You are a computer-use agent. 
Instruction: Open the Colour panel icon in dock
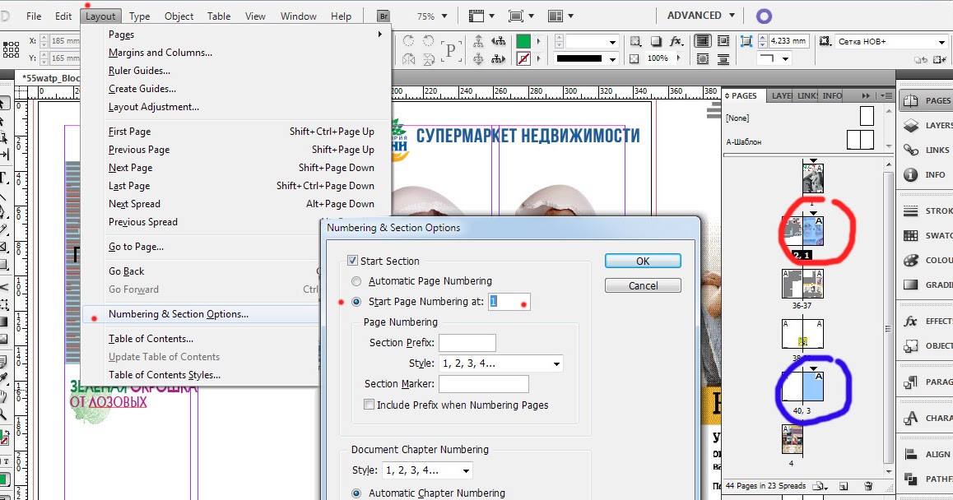(910, 260)
